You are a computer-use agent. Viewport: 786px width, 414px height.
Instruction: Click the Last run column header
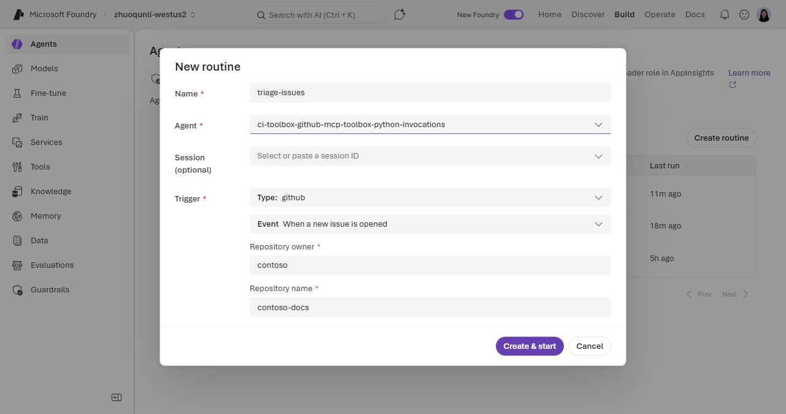(x=665, y=166)
